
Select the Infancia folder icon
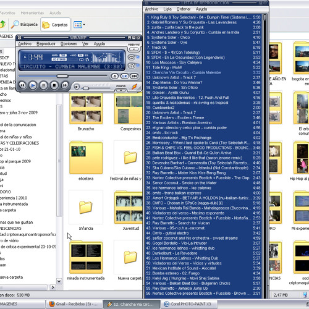point(86,207)
